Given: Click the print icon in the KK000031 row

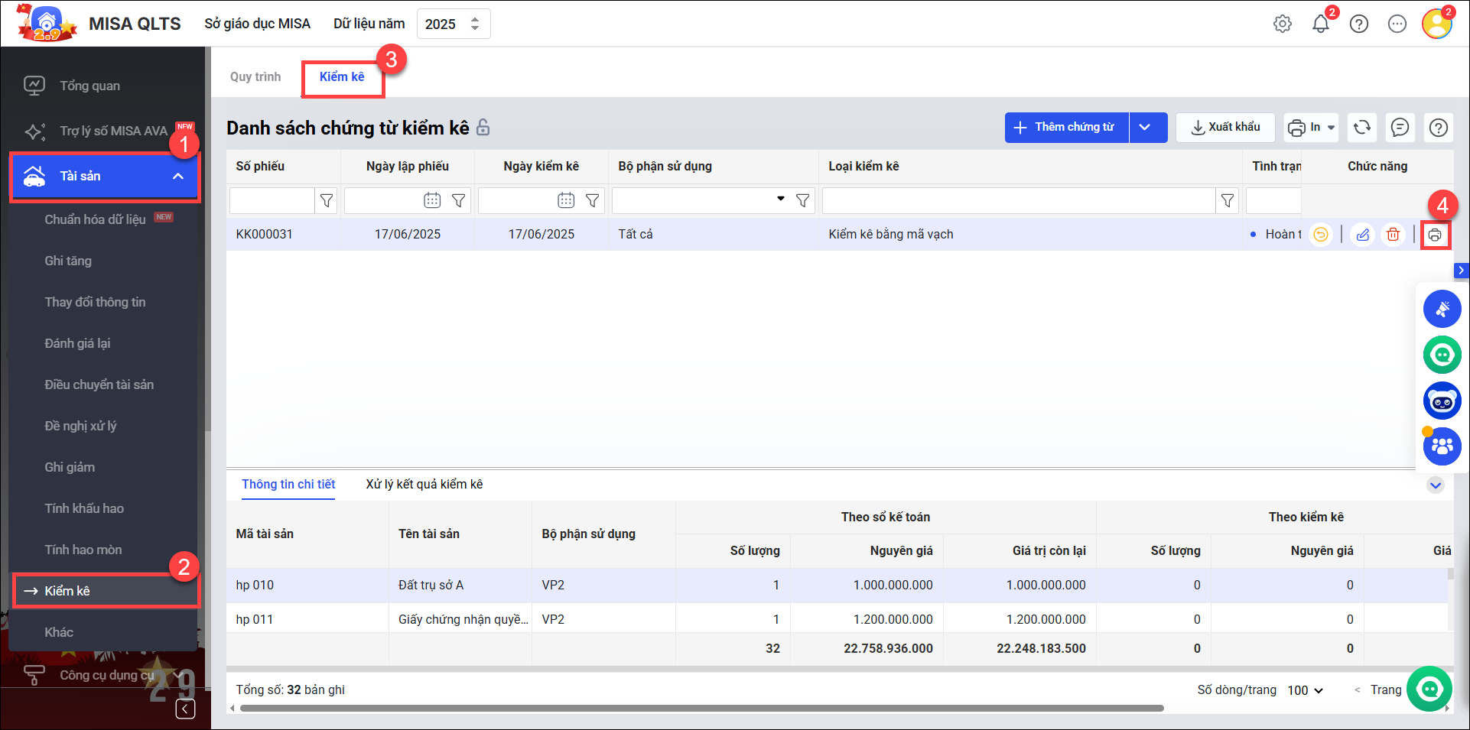Looking at the screenshot, I should (x=1435, y=235).
